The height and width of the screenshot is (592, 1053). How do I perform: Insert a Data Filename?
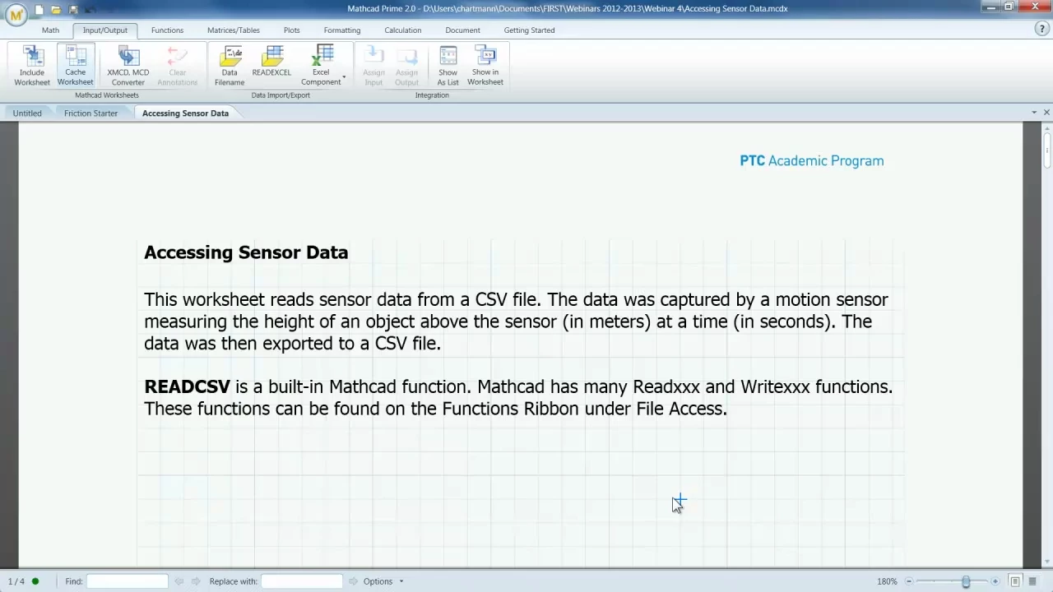tap(230, 66)
